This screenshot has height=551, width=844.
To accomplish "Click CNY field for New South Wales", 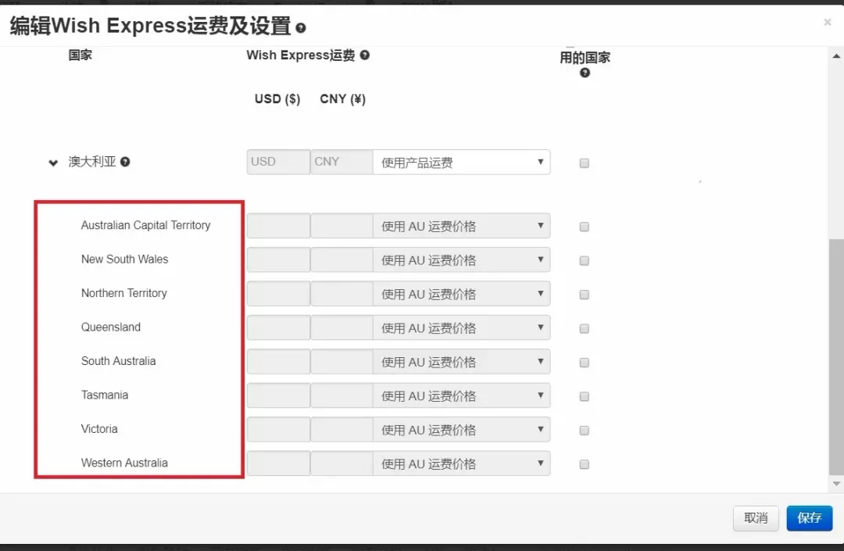I will coord(342,259).
